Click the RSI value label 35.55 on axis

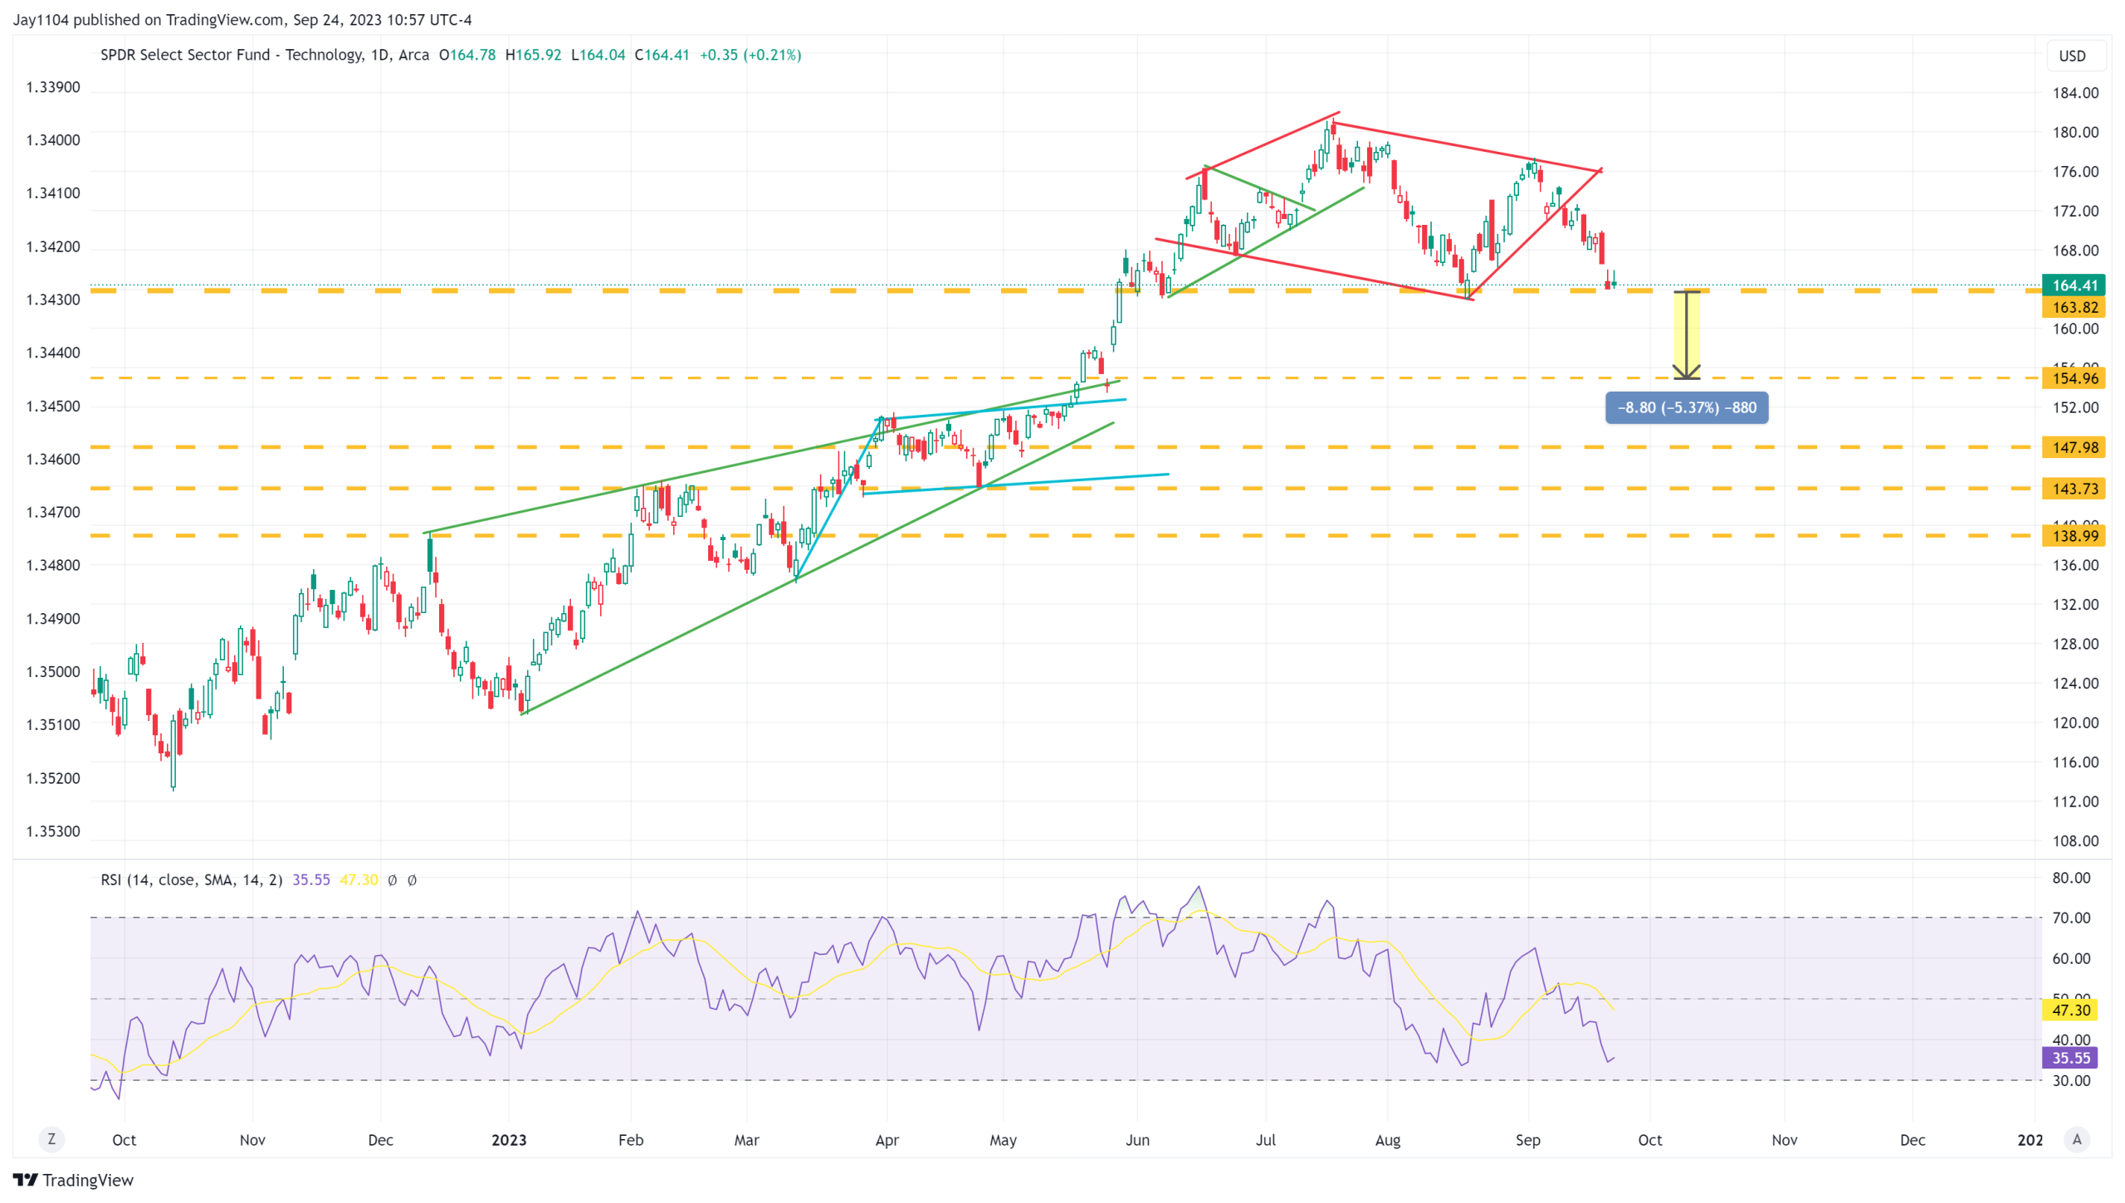[2070, 1058]
